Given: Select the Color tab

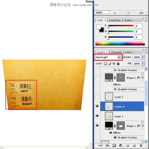Looking at the screenshot, I should [x=100, y=20].
